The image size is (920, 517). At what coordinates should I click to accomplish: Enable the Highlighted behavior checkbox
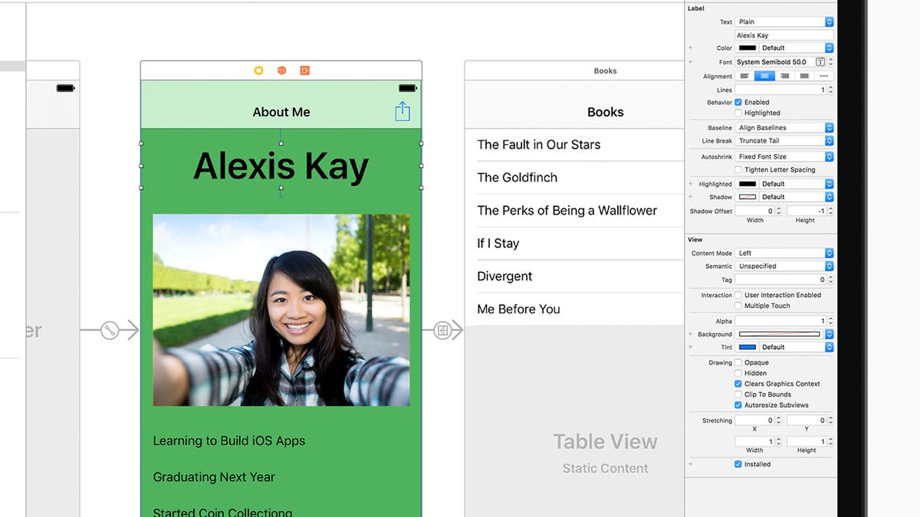[x=738, y=113]
